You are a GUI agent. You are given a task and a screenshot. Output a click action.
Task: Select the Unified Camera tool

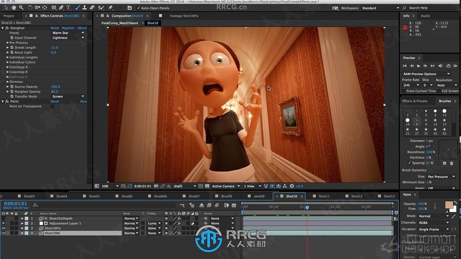[x=37, y=8]
